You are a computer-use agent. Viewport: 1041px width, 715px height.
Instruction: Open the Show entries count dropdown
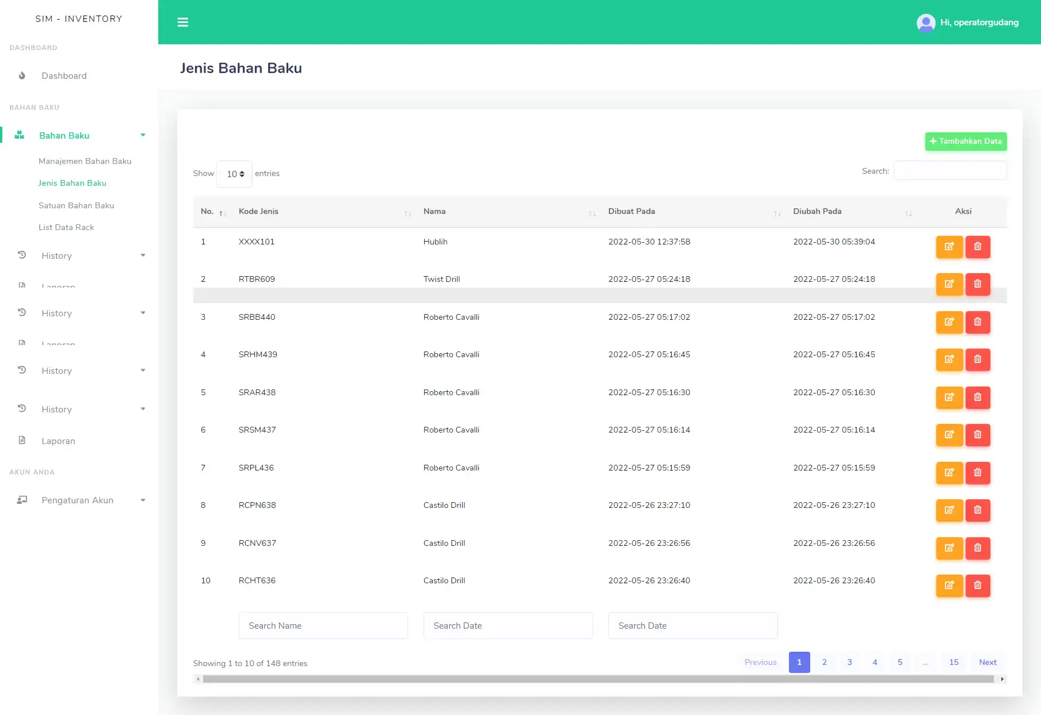[x=234, y=174]
